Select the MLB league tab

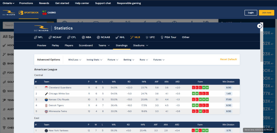135,37
